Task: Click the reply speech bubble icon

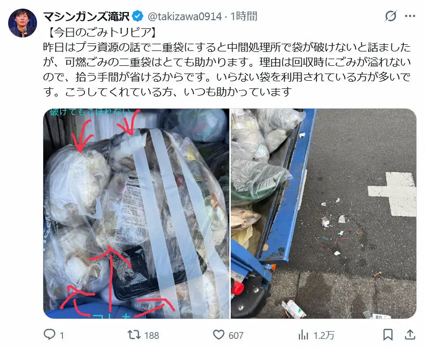Action: point(50,335)
